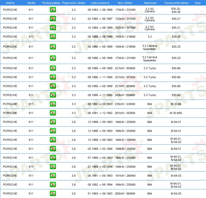Select the Rodzaj paliwa column header
This screenshot has width=206, height=198.
click(51, 3)
